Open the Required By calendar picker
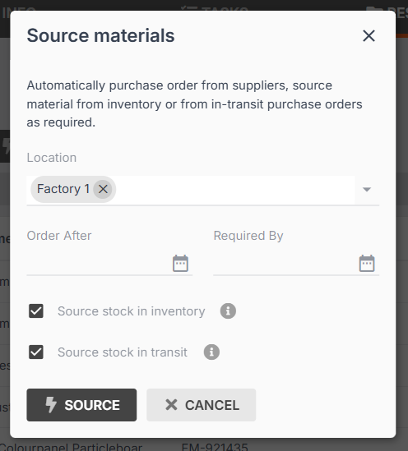Viewport: 408px width, 451px height. pos(367,264)
